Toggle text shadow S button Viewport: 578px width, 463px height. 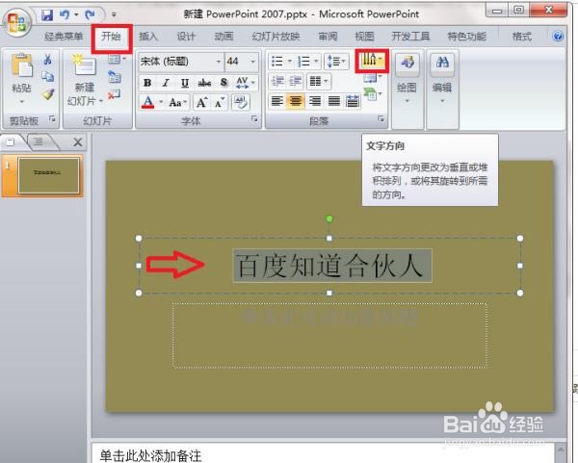(223, 83)
